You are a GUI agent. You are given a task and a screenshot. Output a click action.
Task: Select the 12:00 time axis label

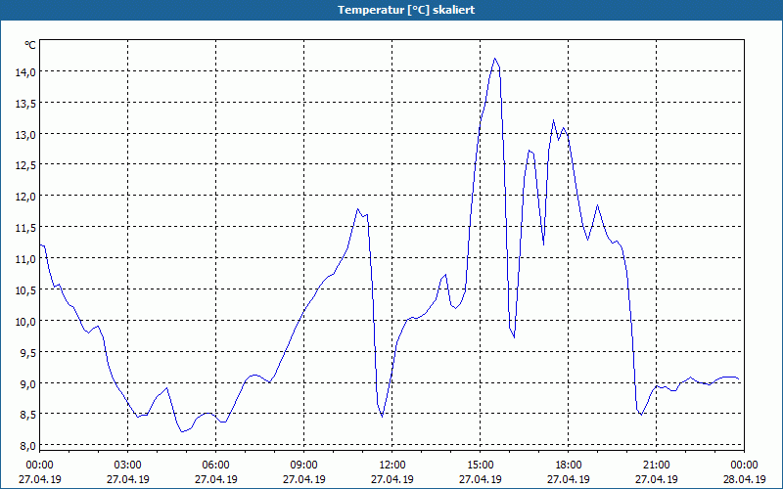tap(392, 465)
